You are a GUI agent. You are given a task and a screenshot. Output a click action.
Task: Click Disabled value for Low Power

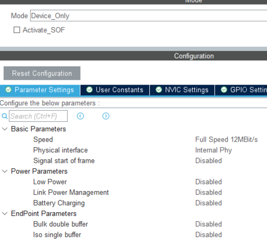tap(209, 182)
